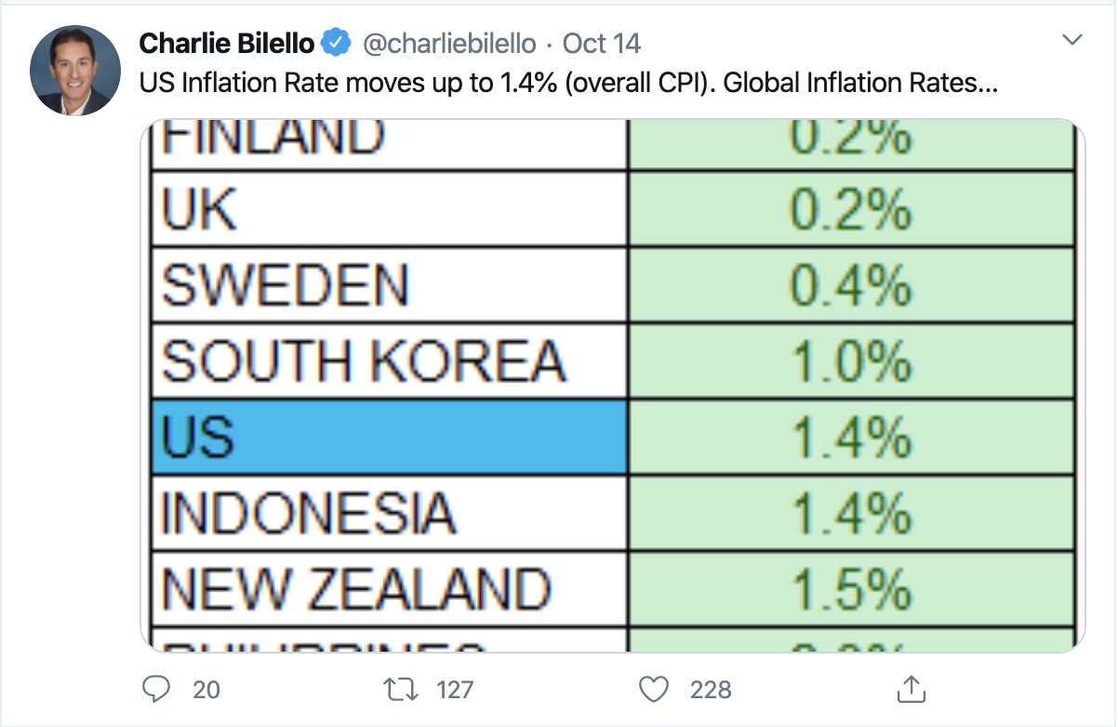
Task: Click the SOUTH KOREA row label
Action: [x=363, y=363]
